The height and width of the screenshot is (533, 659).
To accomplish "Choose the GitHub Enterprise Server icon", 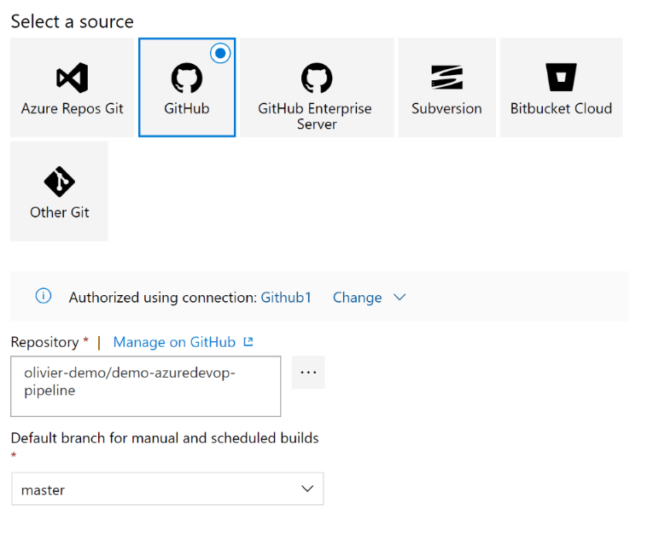I will [x=317, y=78].
